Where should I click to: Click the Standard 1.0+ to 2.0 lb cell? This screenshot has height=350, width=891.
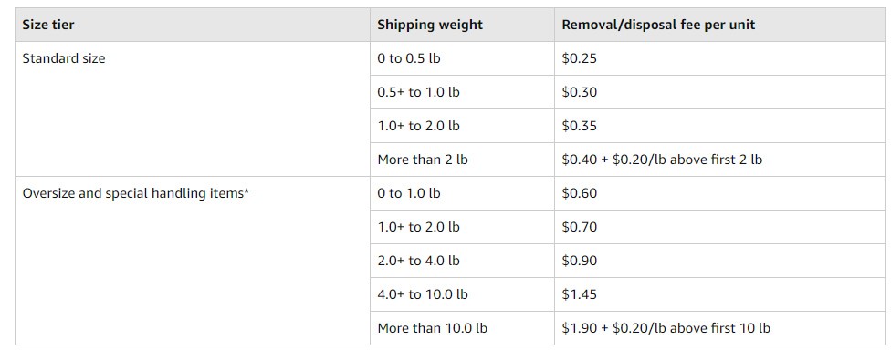pyautogui.click(x=462, y=126)
